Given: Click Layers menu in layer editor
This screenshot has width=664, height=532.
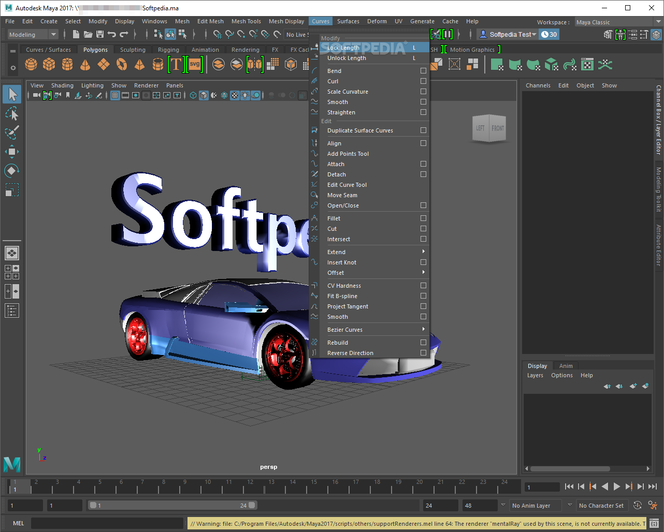Looking at the screenshot, I should (535, 375).
